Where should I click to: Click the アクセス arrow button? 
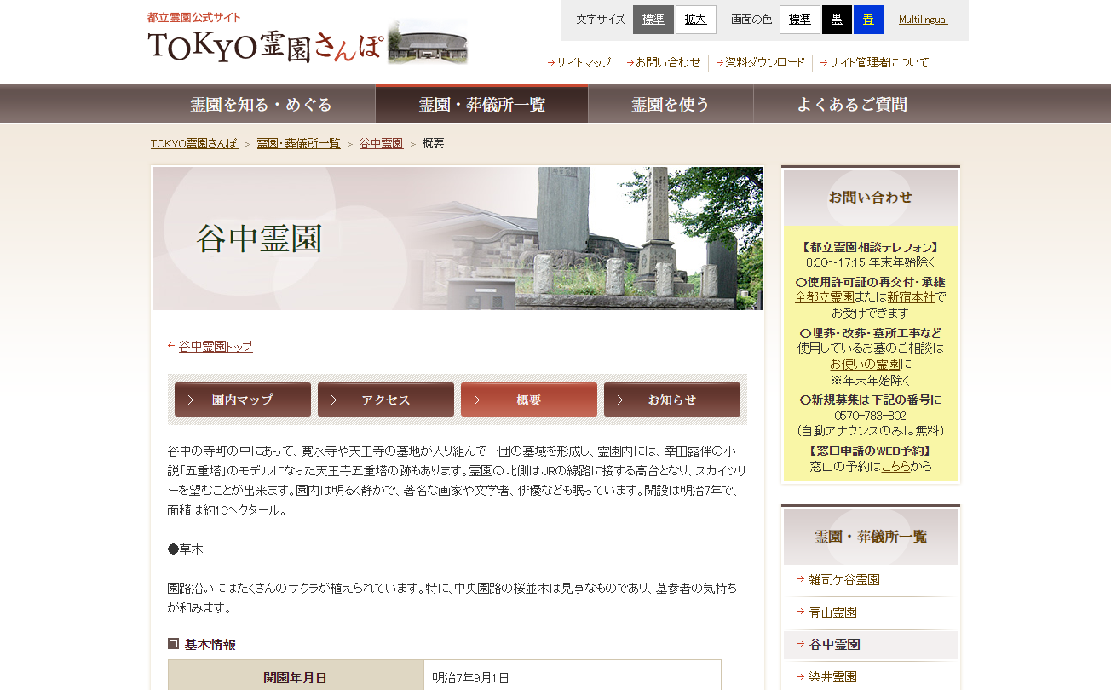[385, 400]
